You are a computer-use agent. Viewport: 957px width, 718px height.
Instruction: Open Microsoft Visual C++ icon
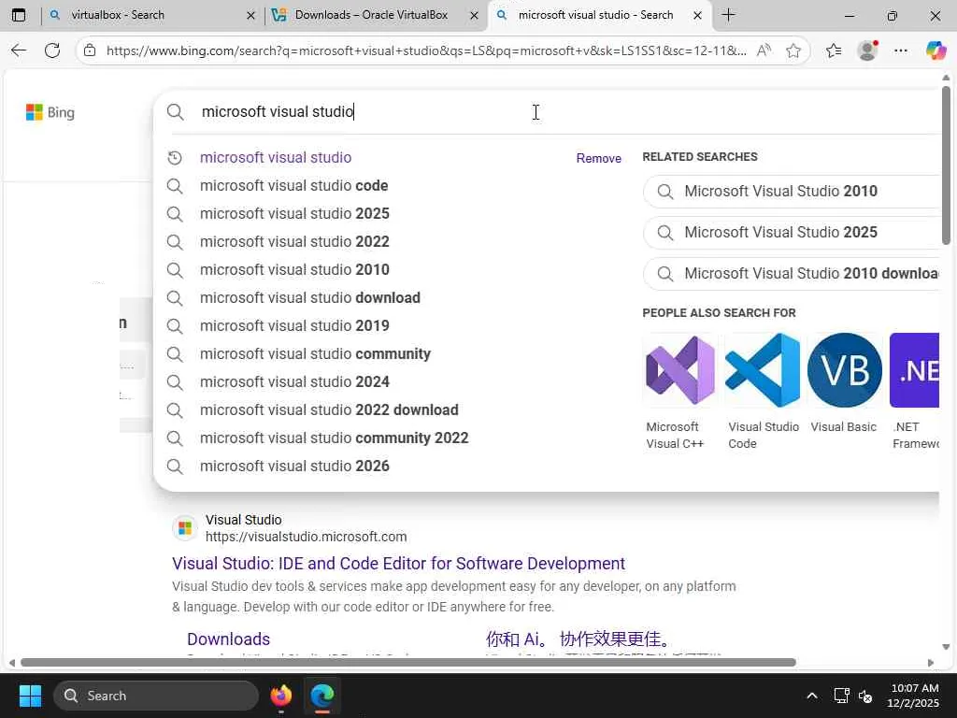pyautogui.click(x=680, y=370)
